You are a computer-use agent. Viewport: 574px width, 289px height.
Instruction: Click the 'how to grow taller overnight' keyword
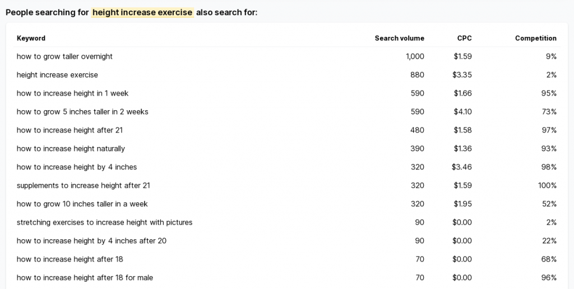pos(64,56)
